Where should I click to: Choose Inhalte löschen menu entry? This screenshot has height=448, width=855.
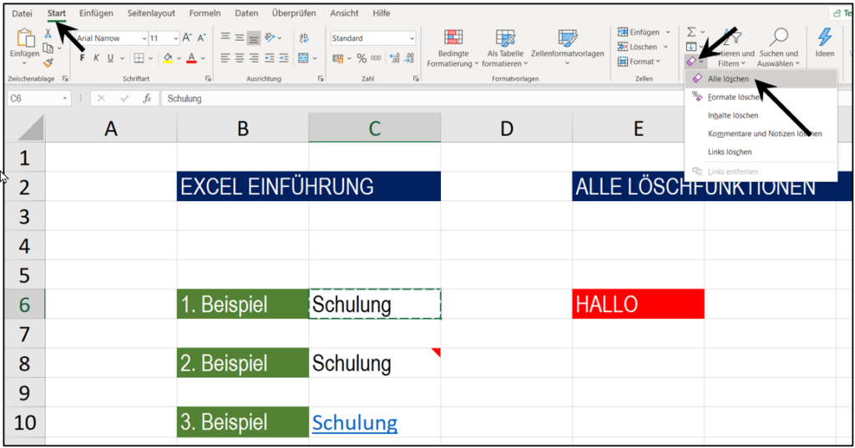coord(761,115)
